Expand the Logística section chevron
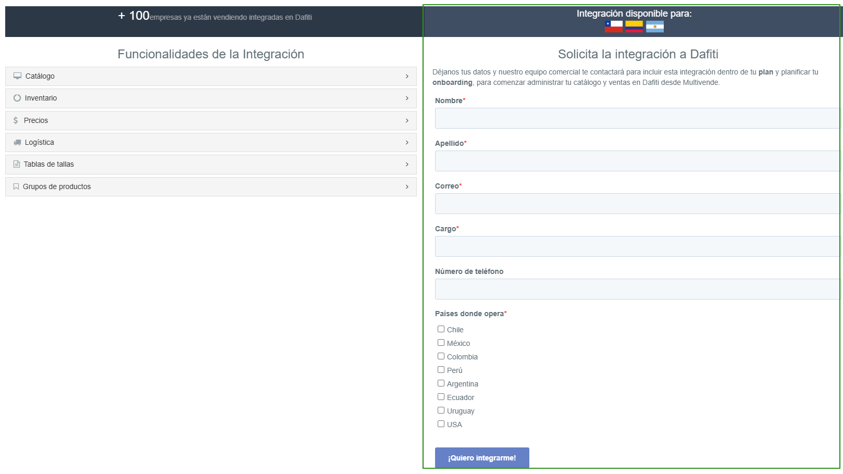This screenshot has width=843, height=474. tap(407, 142)
